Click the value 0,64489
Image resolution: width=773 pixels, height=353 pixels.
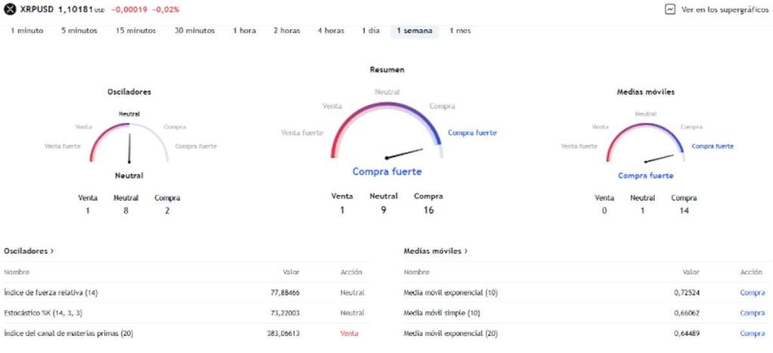[x=687, y=333]
